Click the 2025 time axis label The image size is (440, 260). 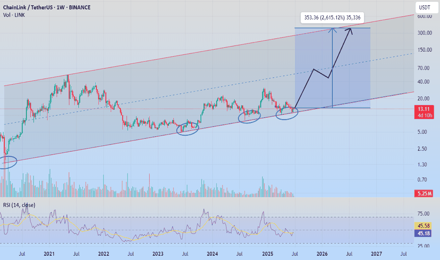tap(267, 254)
